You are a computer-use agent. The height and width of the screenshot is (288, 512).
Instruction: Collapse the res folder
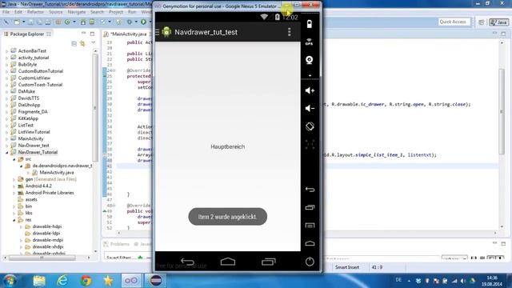14,220
